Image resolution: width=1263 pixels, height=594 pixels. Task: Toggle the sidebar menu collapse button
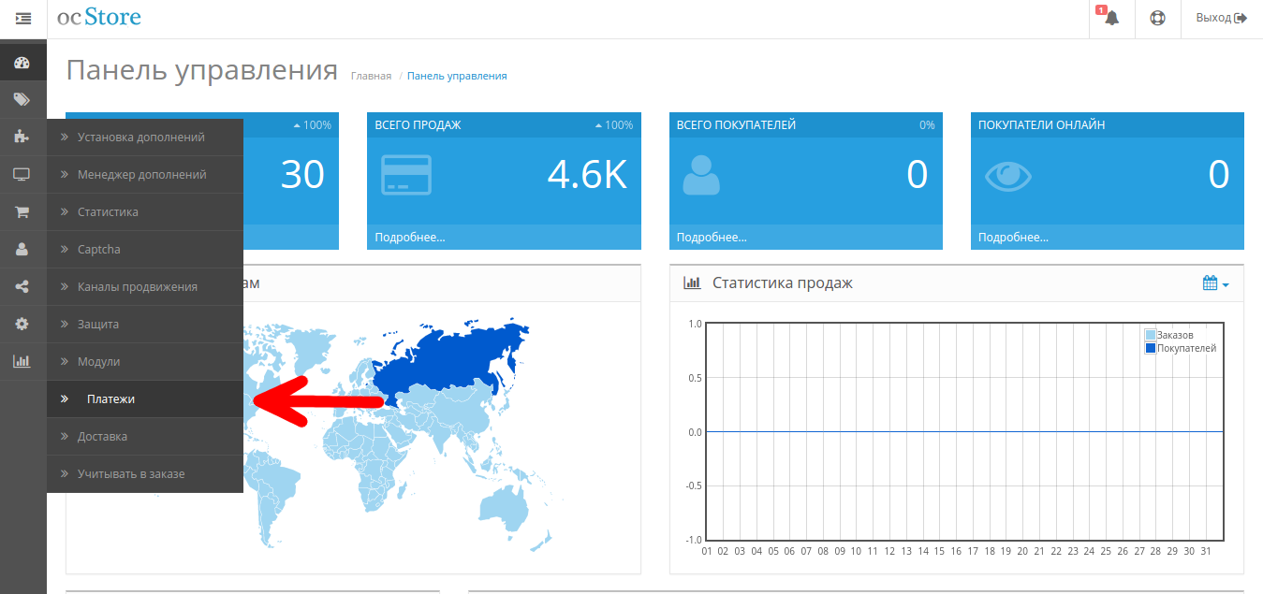point(23,19)
